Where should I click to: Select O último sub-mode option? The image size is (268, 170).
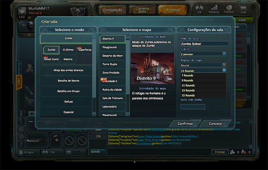pos(68,50)
